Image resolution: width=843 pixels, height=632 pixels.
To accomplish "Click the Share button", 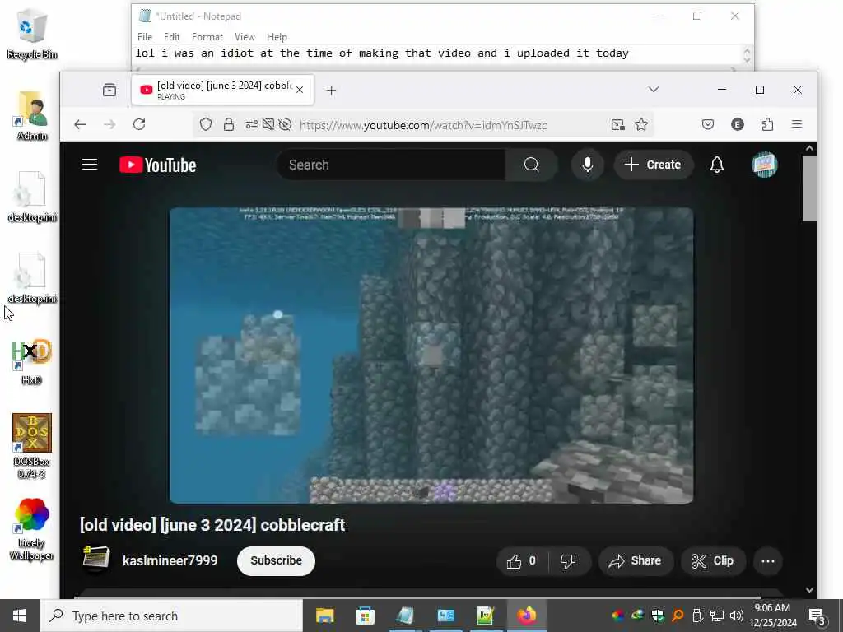I will 635,561.
